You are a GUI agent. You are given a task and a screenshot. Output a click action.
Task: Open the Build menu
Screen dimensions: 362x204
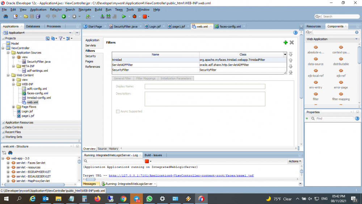pyautogui.click(x=98, y=9)
